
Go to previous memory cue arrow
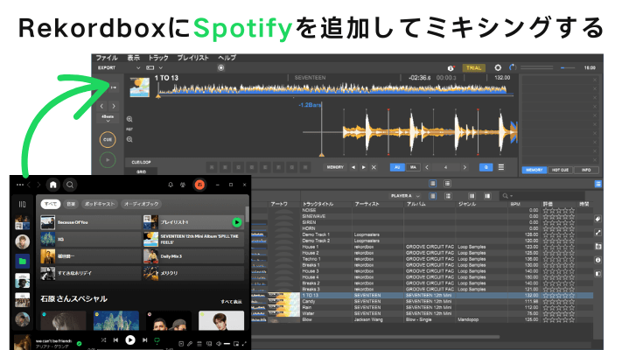pos(353,167)
